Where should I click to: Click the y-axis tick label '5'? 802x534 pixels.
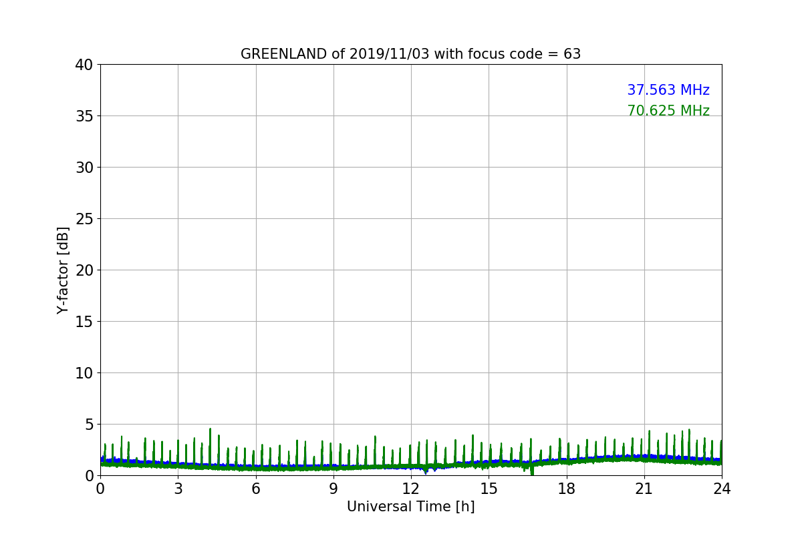89,425
